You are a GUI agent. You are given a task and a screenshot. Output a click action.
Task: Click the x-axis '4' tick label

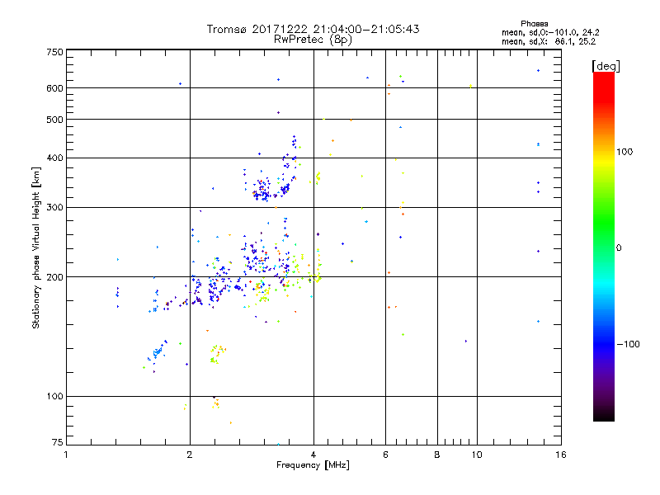pos(313,455)
